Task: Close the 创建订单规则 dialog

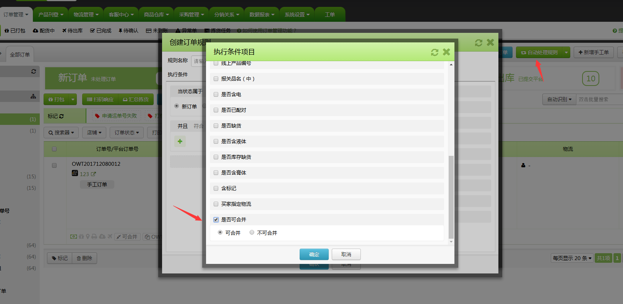Action: pyautogui.click(x=490, y=42)
